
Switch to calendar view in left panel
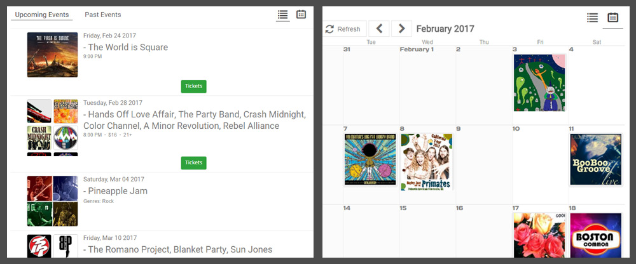[x=301, y=15]
